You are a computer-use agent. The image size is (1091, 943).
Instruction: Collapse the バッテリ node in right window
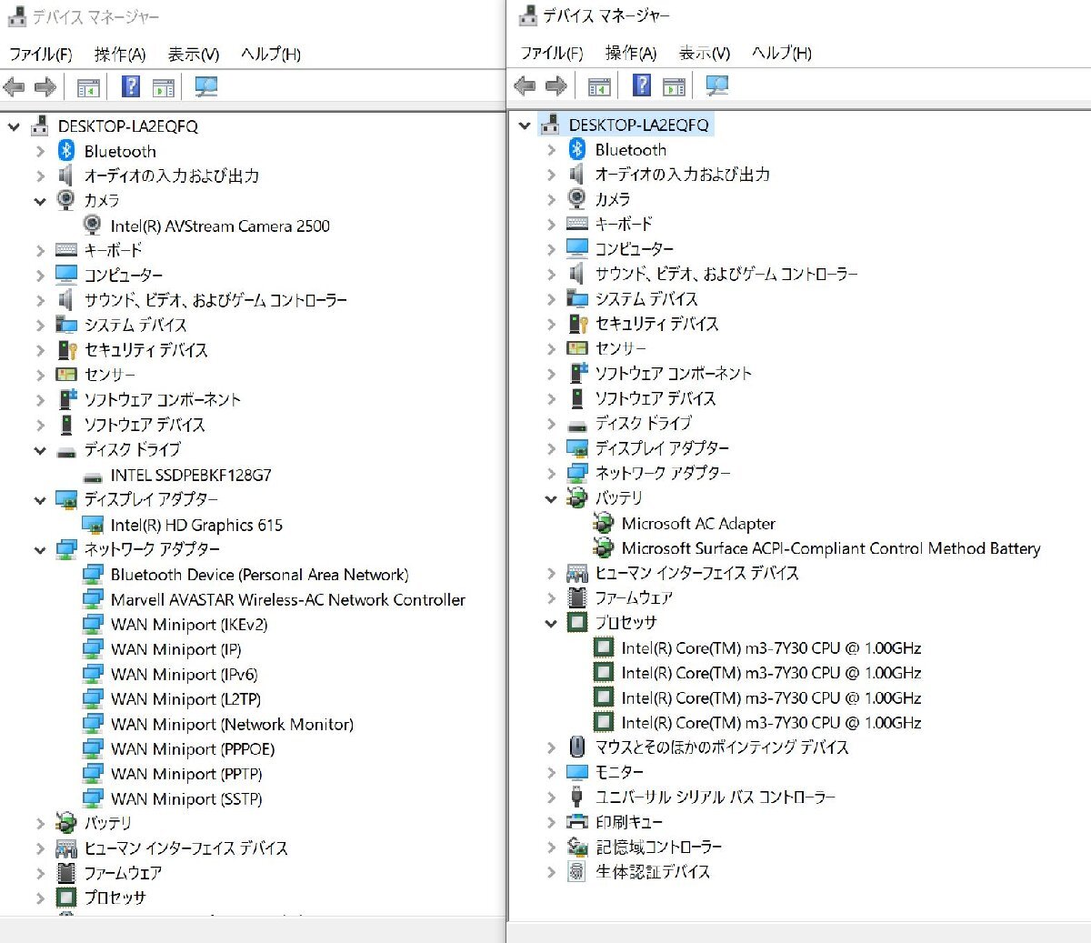[x=551, y=498]
